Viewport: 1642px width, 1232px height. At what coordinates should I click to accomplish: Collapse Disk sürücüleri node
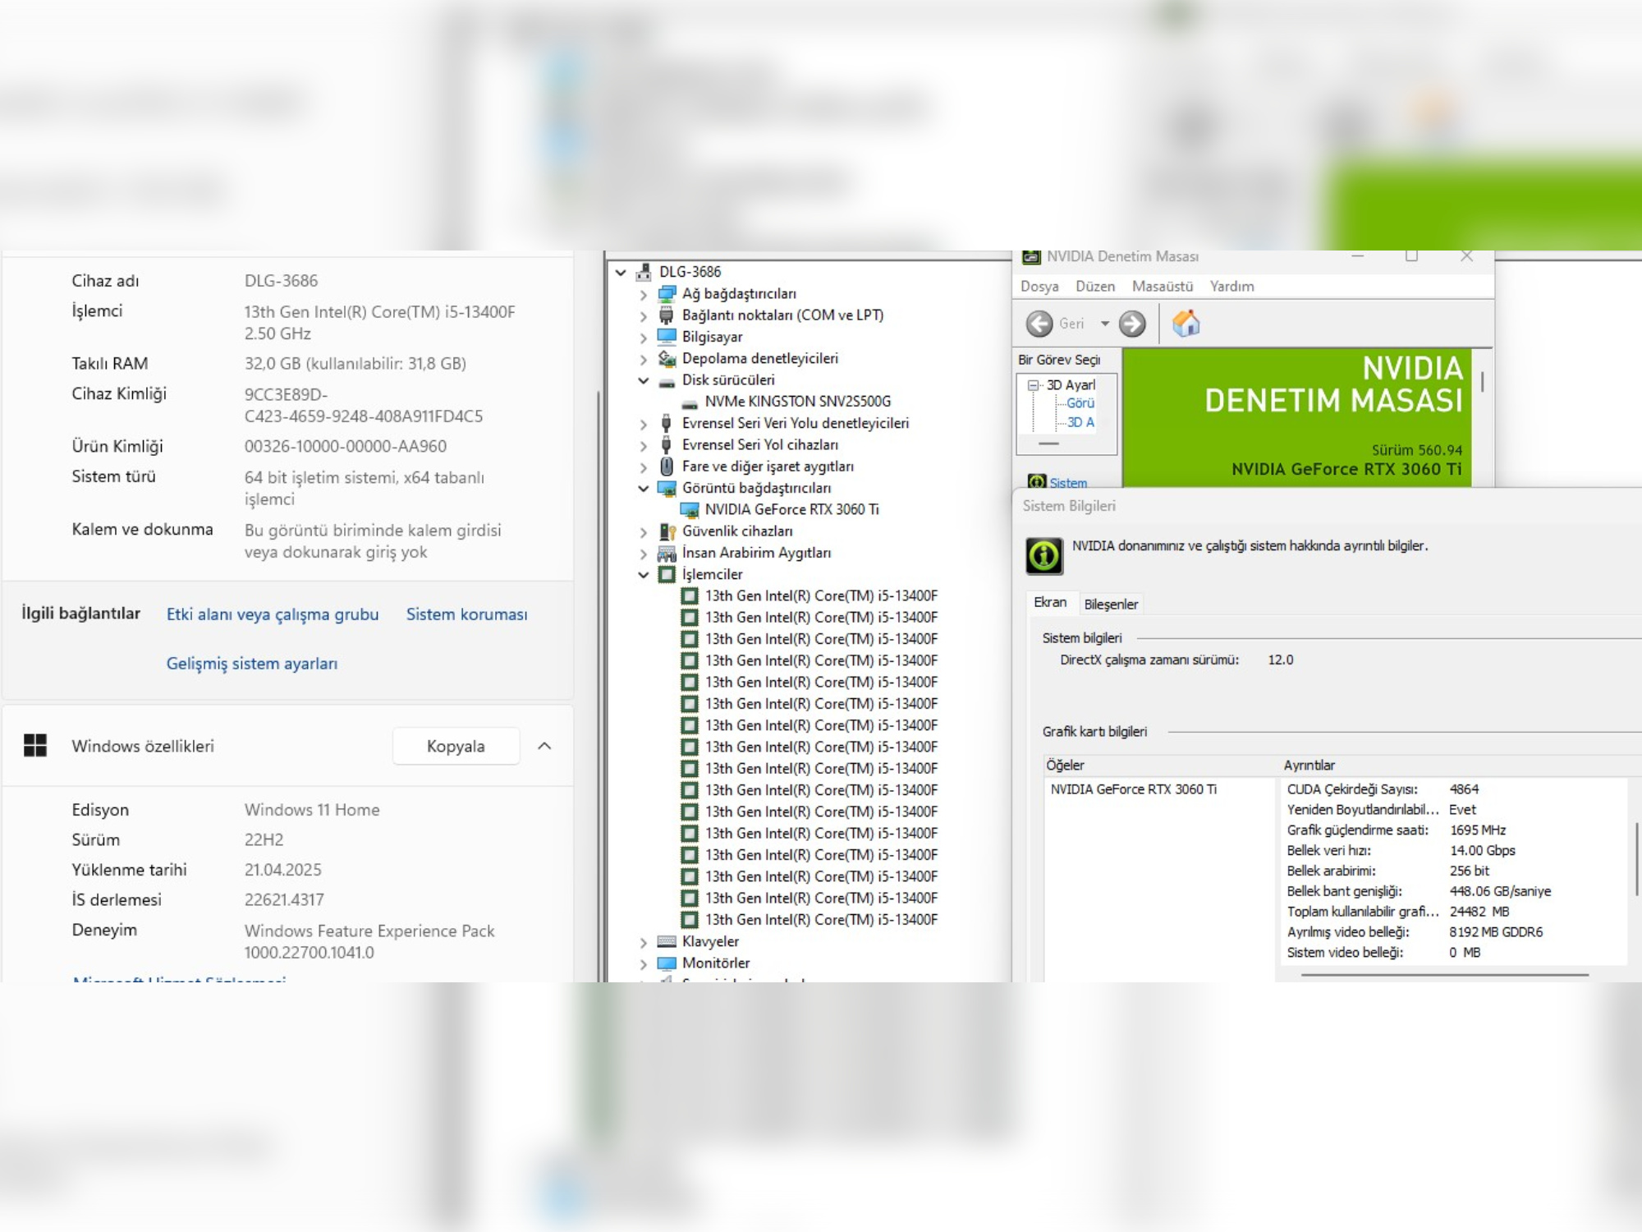(644, 380)
